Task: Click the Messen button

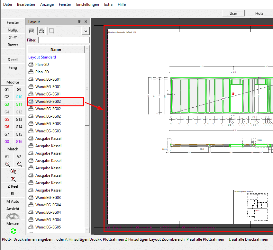Action: [13, 224]
